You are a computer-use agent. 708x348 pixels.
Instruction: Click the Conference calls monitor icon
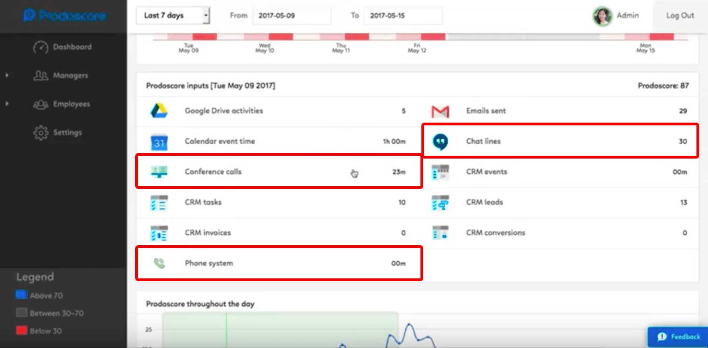click(x=159, y=172)
